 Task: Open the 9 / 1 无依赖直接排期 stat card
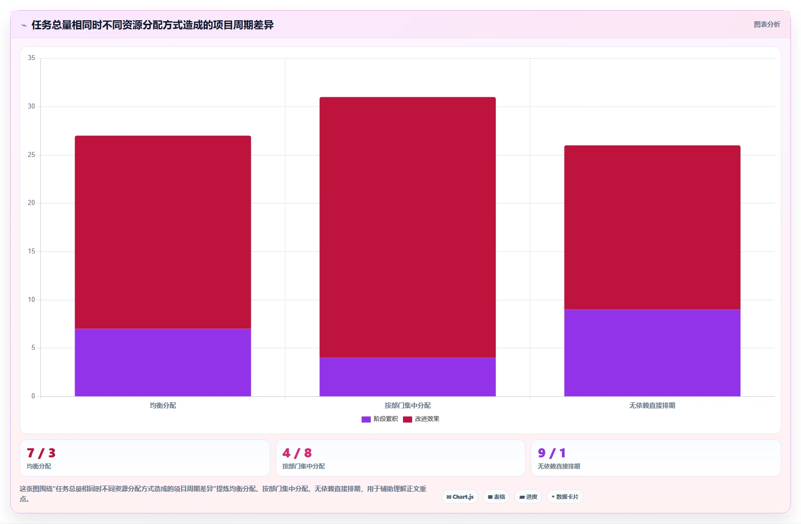[x=656, y=458]
